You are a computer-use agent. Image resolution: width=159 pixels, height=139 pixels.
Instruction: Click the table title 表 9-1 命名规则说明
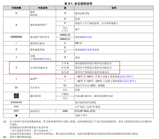click(78, 4)
